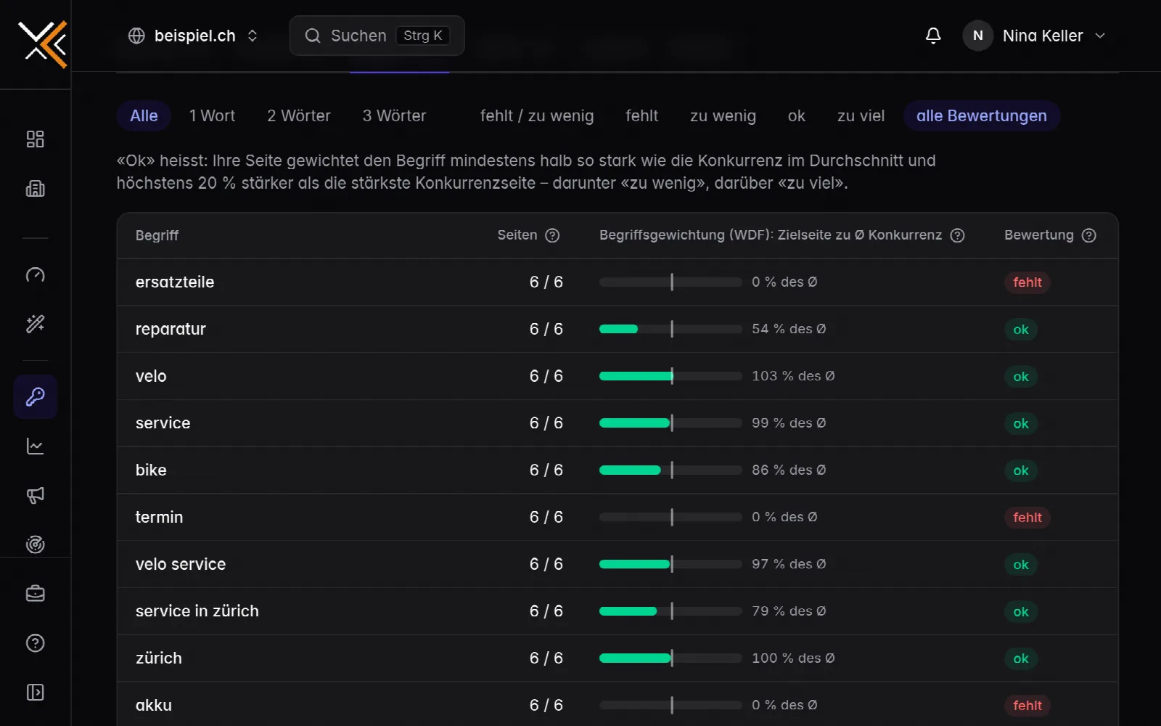
Task: Select the Alle word-count filter
Action: coord(144,116)
